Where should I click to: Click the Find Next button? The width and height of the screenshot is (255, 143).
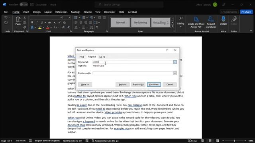(x=154, y=85)
